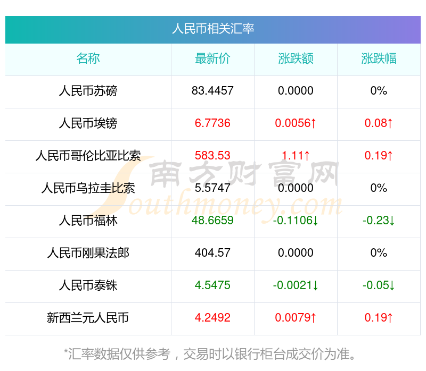
Task: Click the price 583.53
Action: (x=212, y=156)
